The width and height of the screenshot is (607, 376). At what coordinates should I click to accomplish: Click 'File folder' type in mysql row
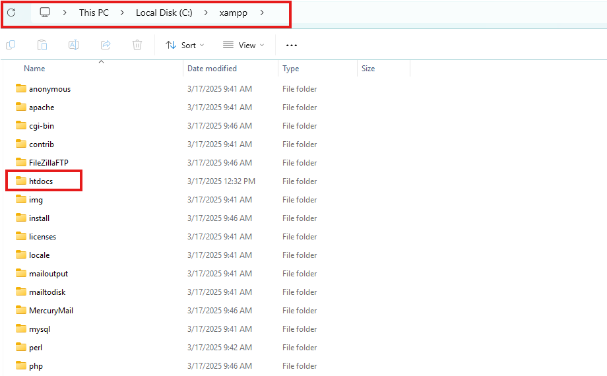(300, 329)
